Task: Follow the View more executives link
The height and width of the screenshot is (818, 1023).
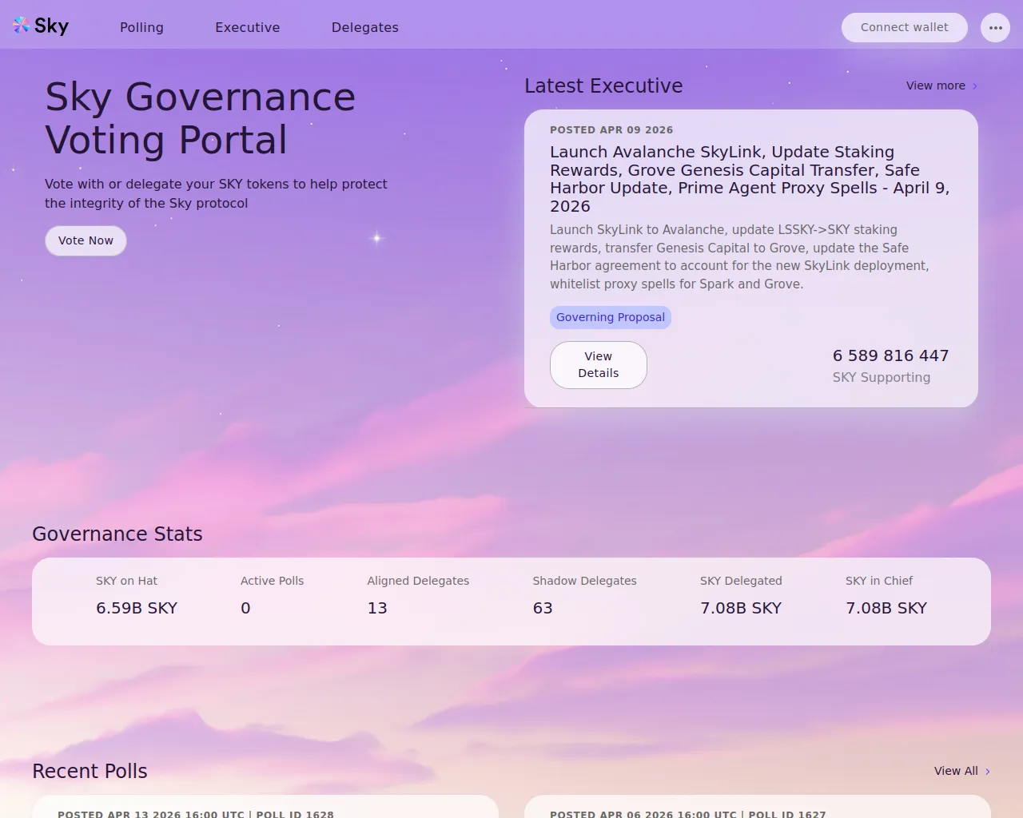Action: pos(941,85)
